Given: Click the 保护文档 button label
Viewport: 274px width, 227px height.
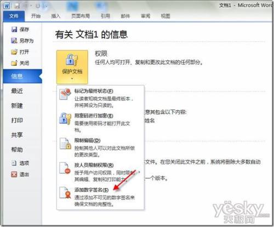Looking at the screenshot, I should click(72, 71).
